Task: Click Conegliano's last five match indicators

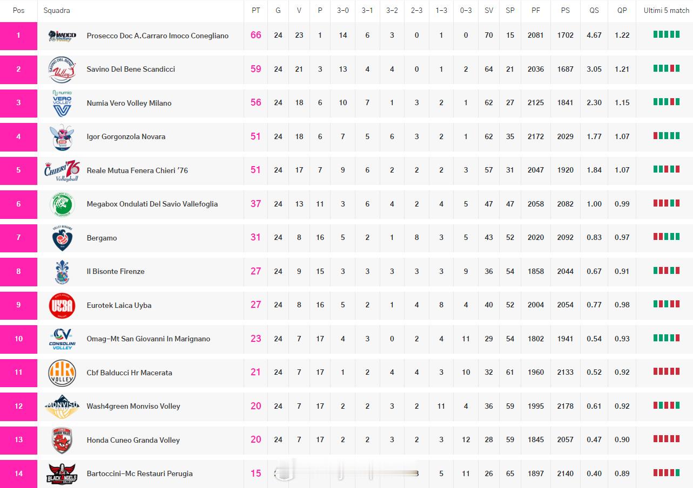Action: pyautogui.click(x=667, y=35)
